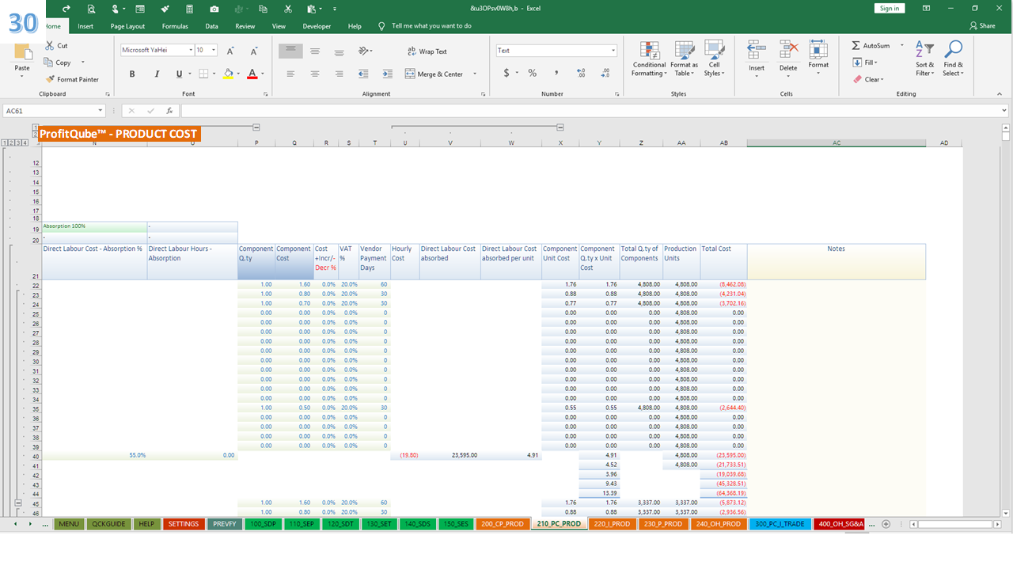The image size is (1013, 570).
Task: Copy selection using Clipboard Copy
Action: click(59, 63)
